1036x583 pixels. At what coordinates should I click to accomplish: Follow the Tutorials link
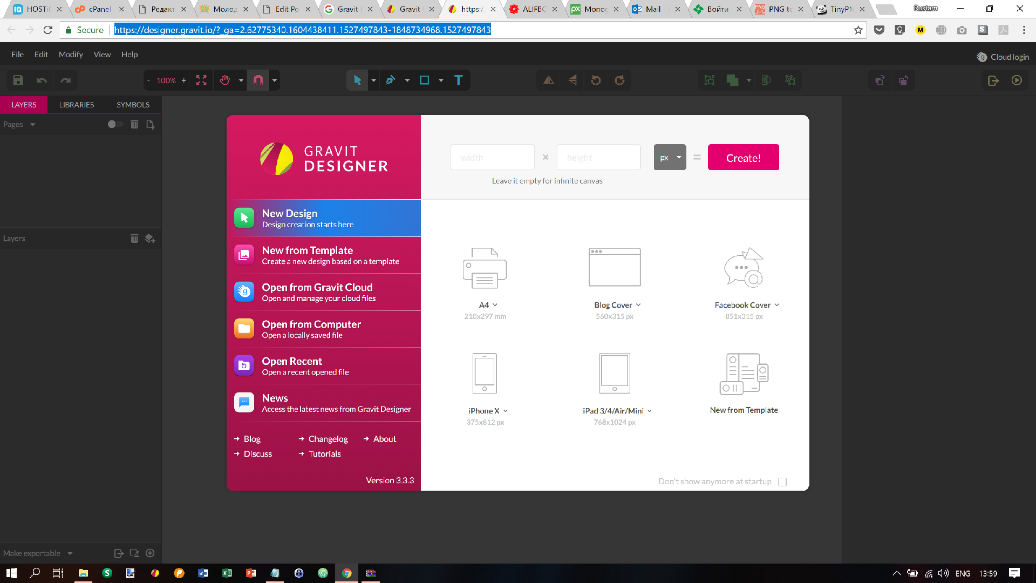(324, 454)
